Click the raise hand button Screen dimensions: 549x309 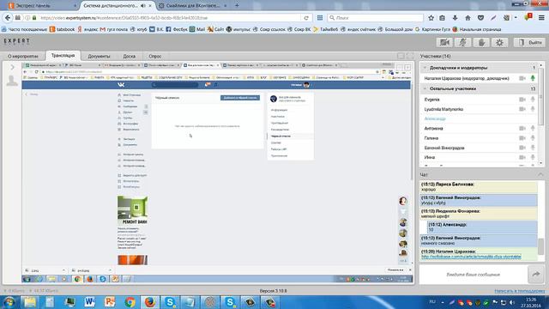point(481,42)
